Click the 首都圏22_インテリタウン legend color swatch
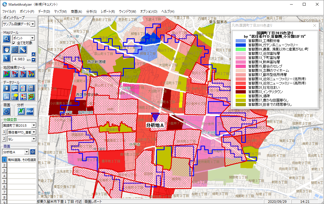Viewport: 324px width, 204px height. pyautogui.click(x=241, y=92)
